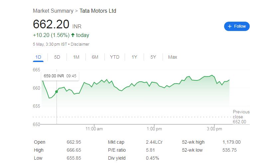
Task: Click the 3:00 pm axis label
Action: click(x=214, y=129)
